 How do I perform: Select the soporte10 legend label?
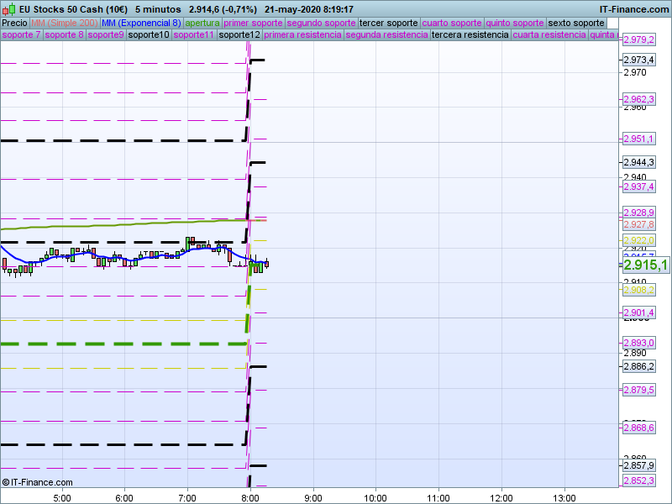(149, 35)
